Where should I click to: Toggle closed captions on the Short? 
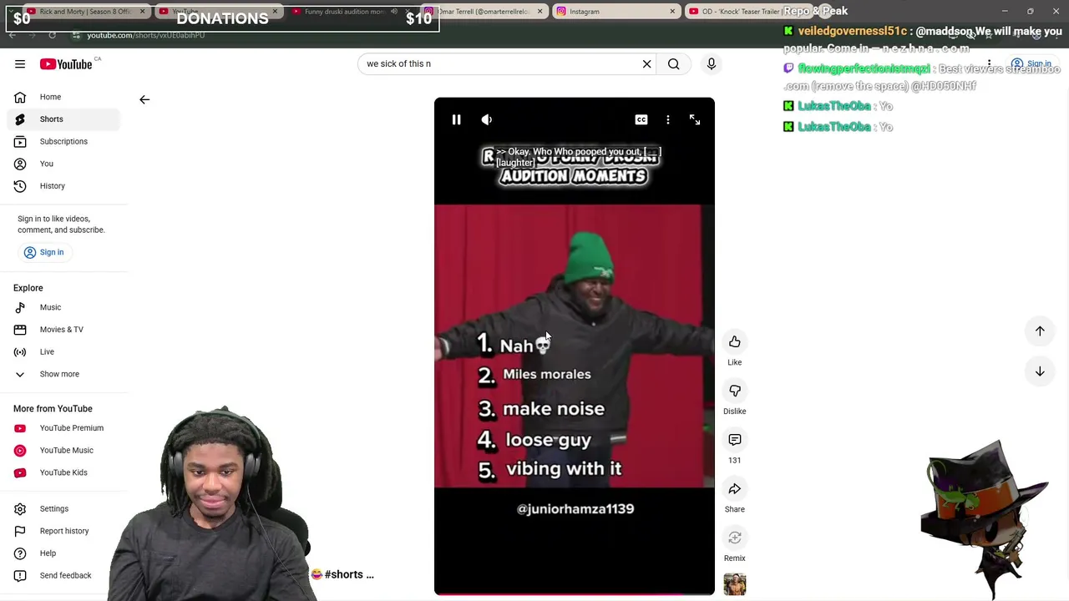point(641,120)
